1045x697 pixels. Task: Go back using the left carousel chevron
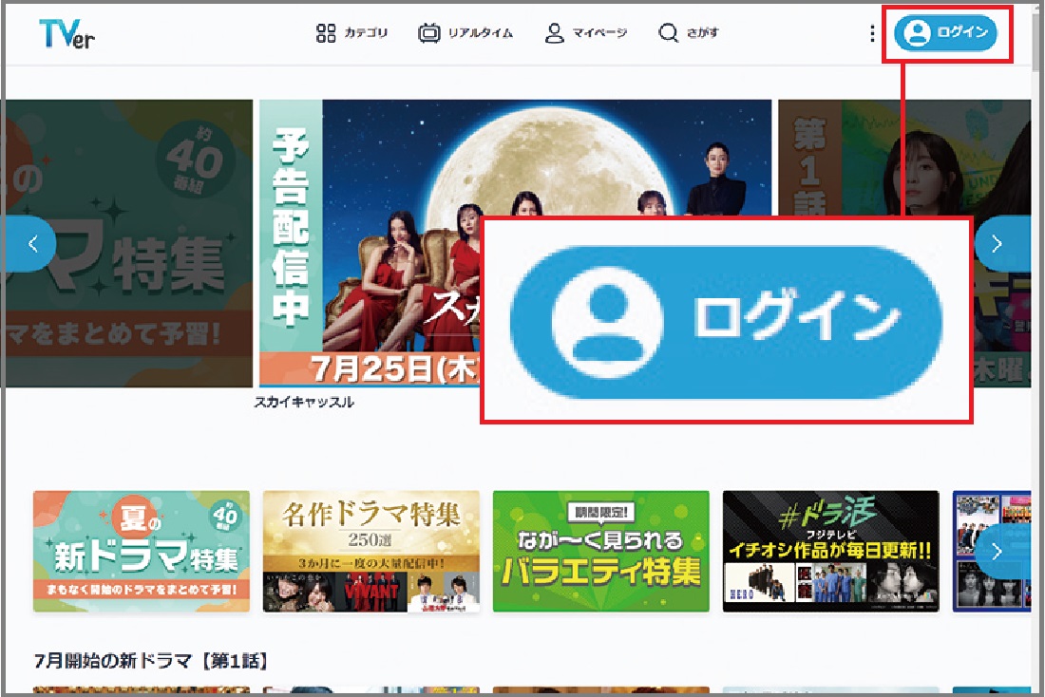tap(31, 244)
